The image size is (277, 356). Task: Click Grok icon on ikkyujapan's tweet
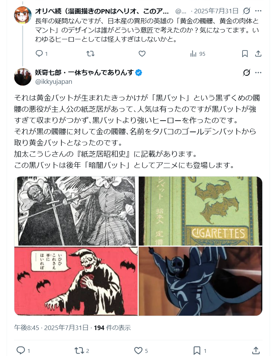[246, 73]
